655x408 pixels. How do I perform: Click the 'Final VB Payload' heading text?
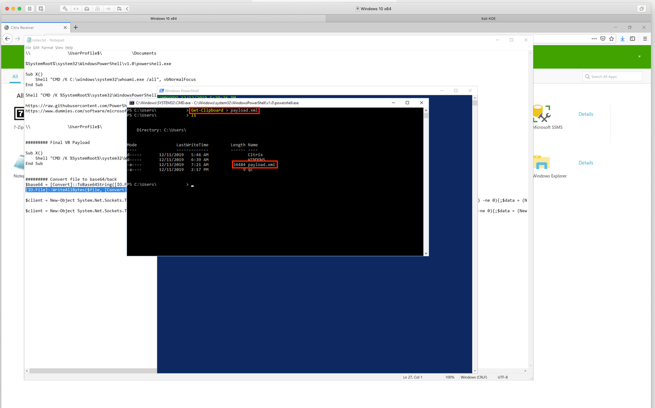[x=70, y=142]
